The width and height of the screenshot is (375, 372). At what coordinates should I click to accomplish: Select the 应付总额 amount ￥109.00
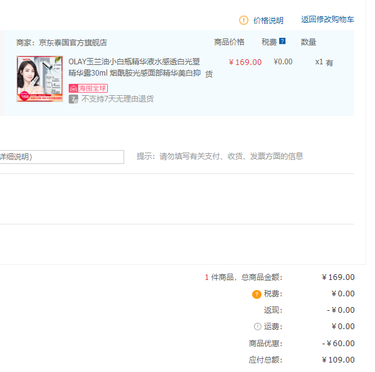pyautogui.click(x=338, y=360)
